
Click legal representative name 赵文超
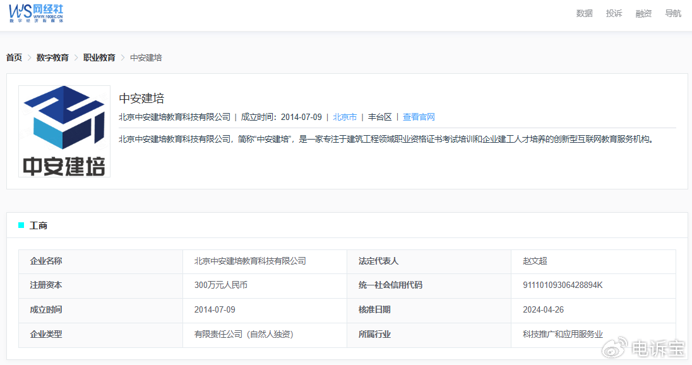pyautogui.click(x=535, y=261)
